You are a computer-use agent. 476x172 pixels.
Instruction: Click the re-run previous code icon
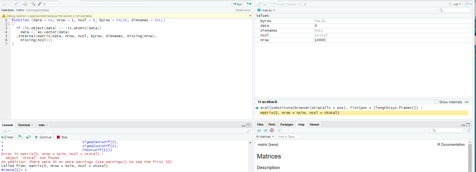point(249,4)
